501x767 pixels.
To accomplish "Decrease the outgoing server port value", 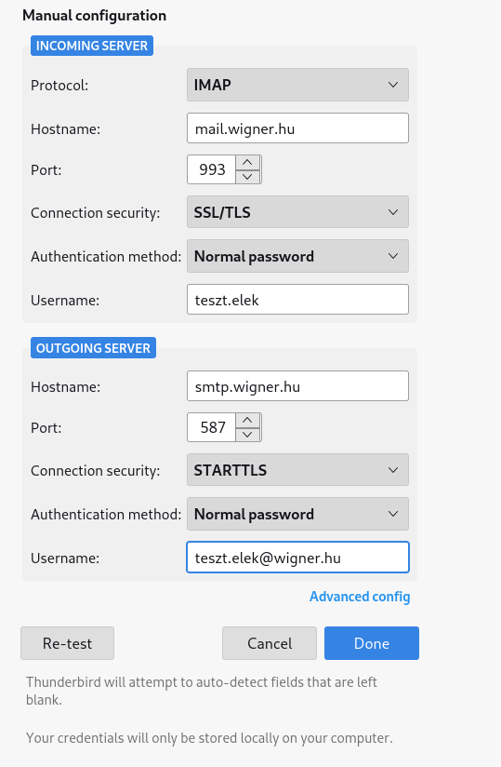I will [x=247, y=435].
